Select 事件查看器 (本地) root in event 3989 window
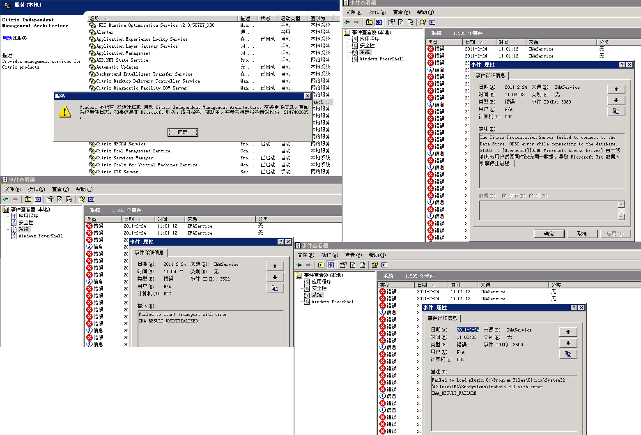The image size is (641, 435). pyautogui.click(x=372, y=32)
